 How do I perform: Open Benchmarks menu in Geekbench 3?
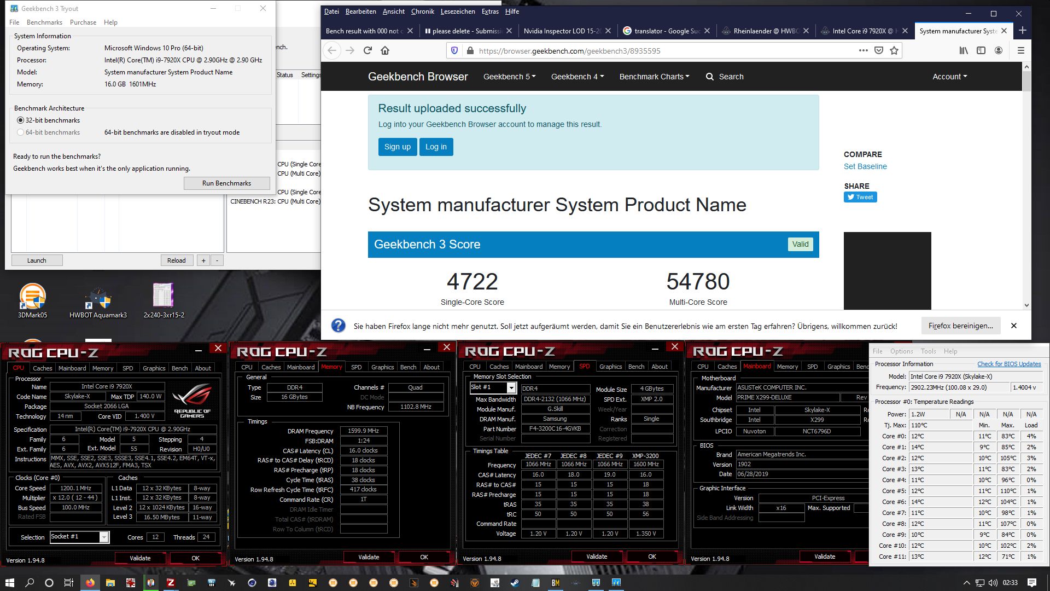click(44, 22)
